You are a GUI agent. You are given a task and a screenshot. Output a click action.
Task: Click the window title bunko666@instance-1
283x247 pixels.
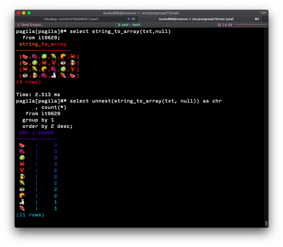(x=141, y=13)
